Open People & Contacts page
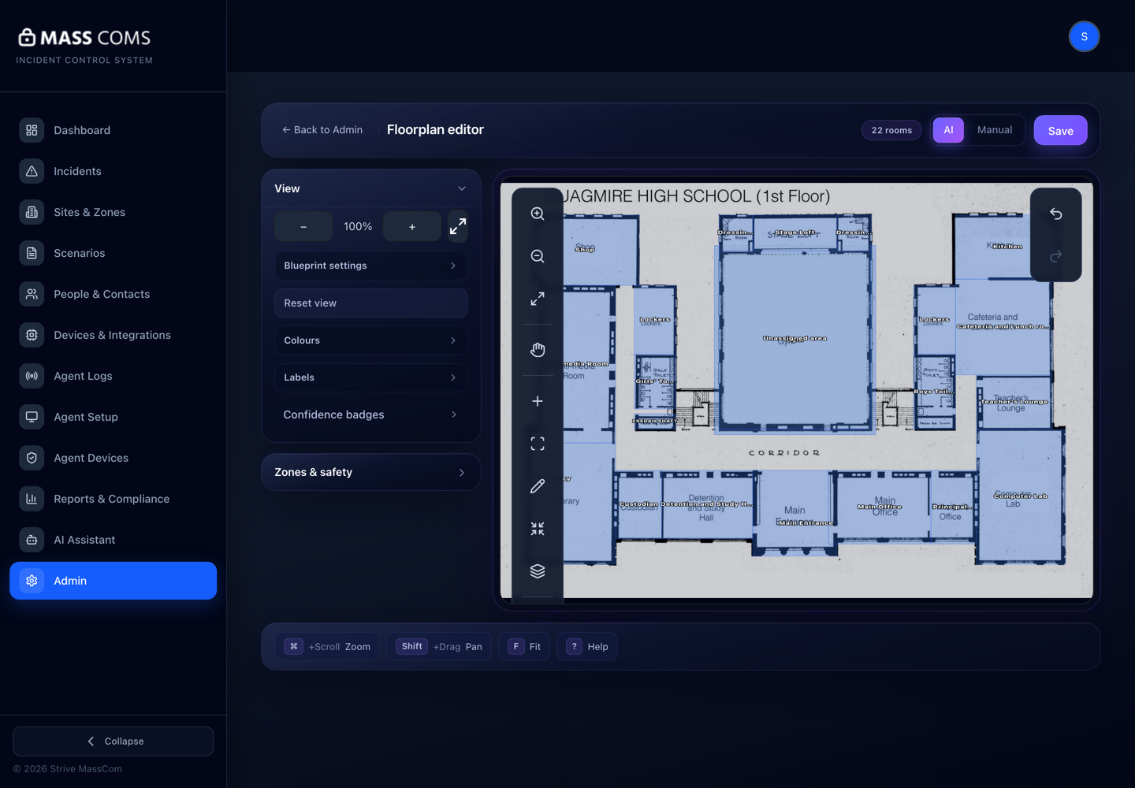Image resolution: width=1135 pixels, height=788 pixels. [x=113, y=294]
